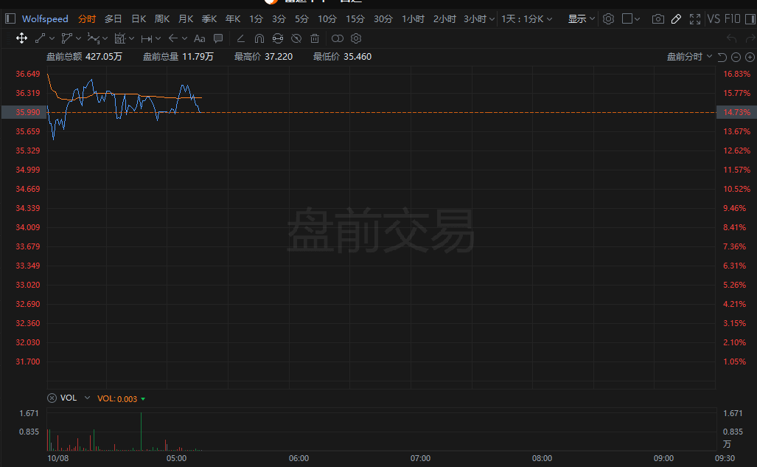
Task: Remove the VOL indicator with X icon
Action: [52, 398]
